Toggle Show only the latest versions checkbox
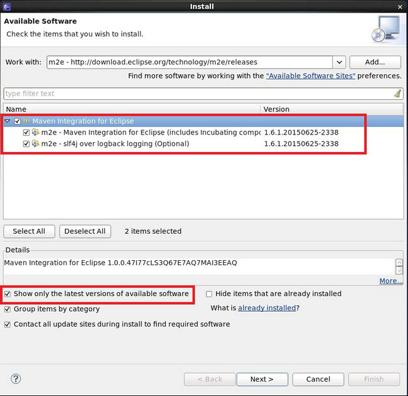Image resolution: width=408 pixels, height=396 pixels. pyautogui.click(x=8, y=294)
